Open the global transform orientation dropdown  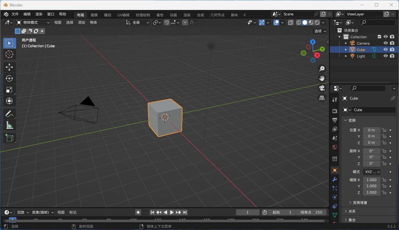137,22
